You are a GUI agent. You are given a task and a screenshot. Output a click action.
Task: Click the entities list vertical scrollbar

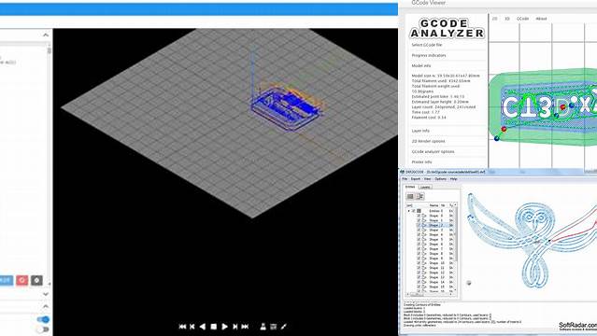(x=455, y=247)
